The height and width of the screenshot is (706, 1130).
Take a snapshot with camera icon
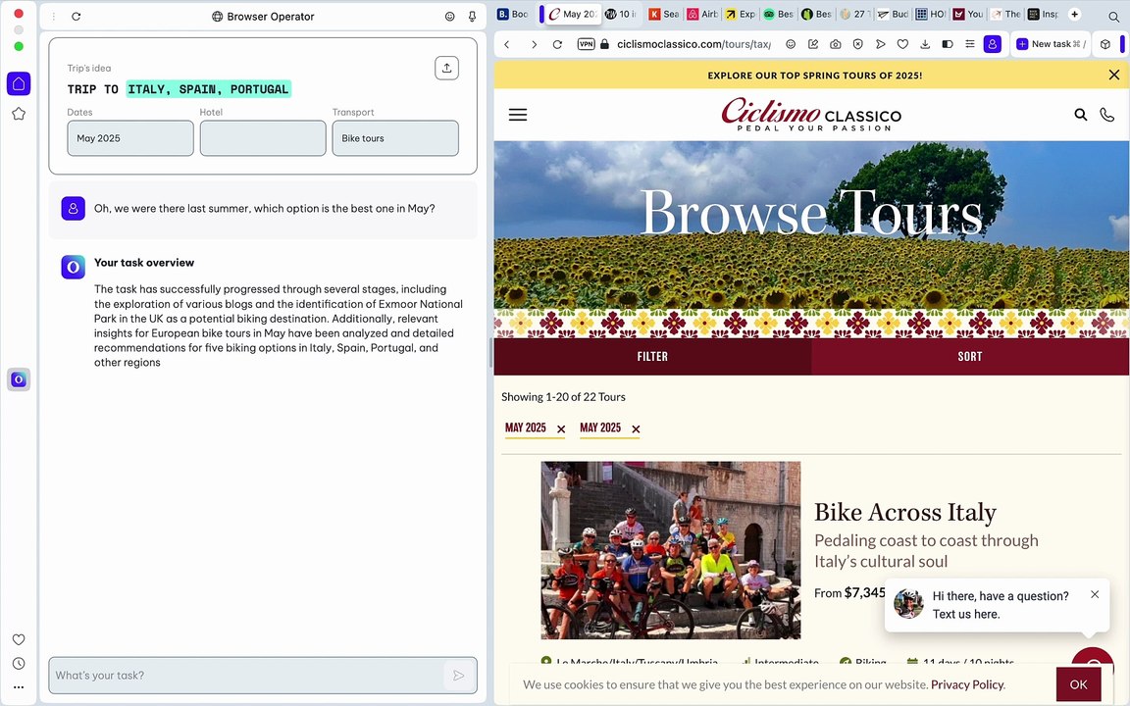point(836,44)
